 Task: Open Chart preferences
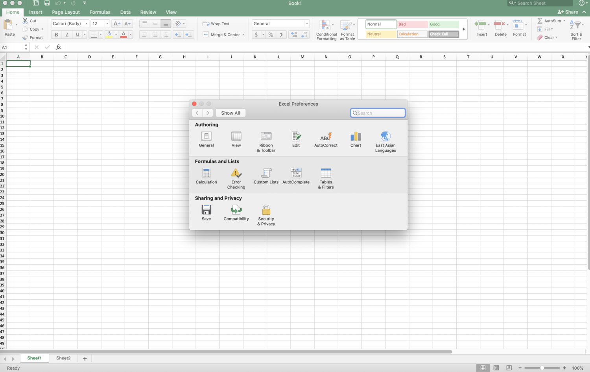coord(356,139)
